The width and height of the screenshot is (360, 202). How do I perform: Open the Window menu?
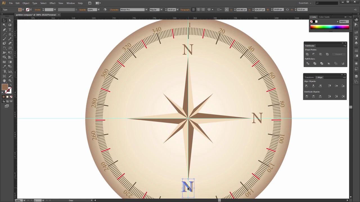click(71, 3)
